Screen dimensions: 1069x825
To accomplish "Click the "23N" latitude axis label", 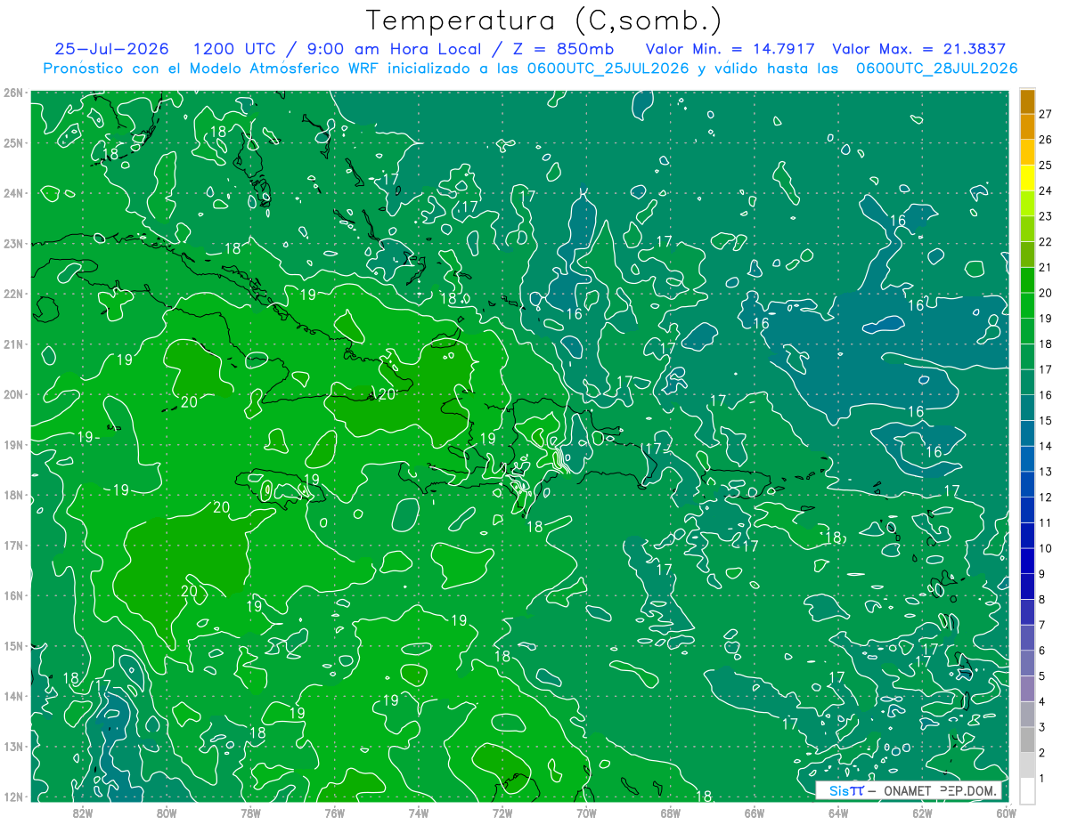I will (x=13, y=243).
